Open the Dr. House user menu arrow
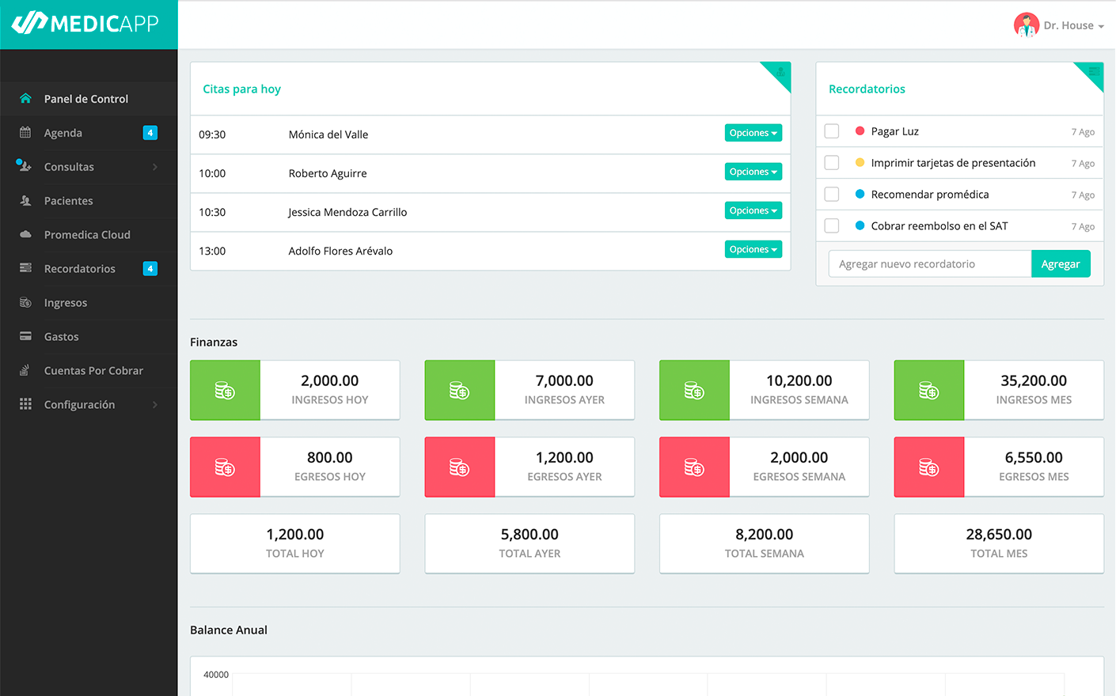 click(x=1101, y=27)
